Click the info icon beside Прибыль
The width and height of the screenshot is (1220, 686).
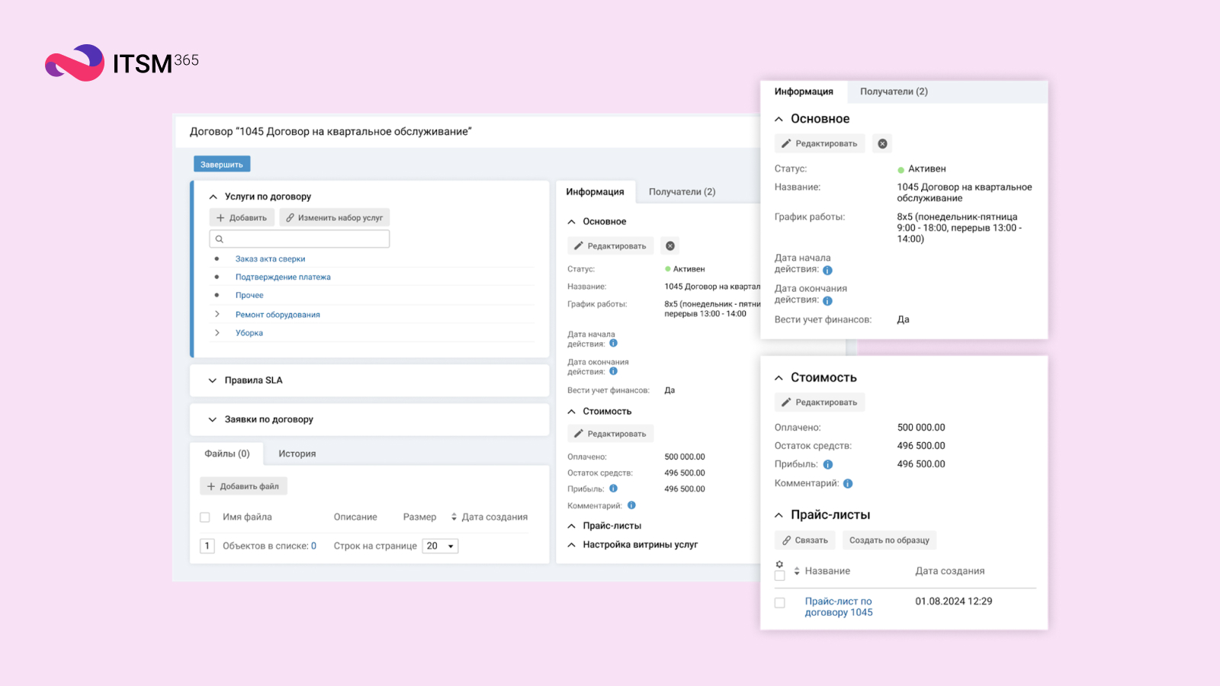[x=828, y=463]
